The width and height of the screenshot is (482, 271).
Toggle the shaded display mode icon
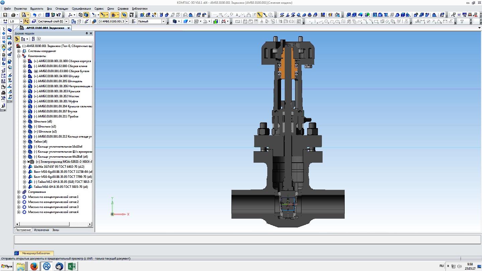[86, 15]
